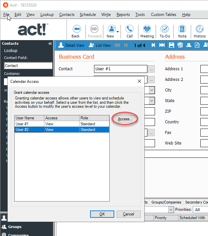The width and height of the screenshot is (208, 236).
Task: Switch to Detail View
Action: click(71, 45)
